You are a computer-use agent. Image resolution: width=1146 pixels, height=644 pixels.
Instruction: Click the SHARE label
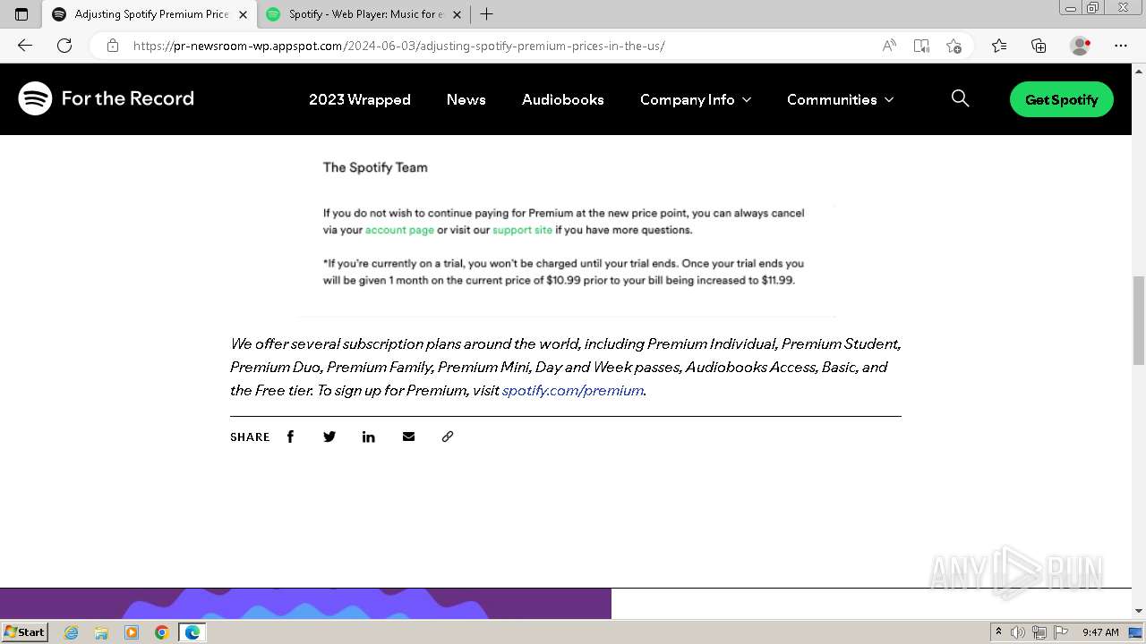click(250, 436)
